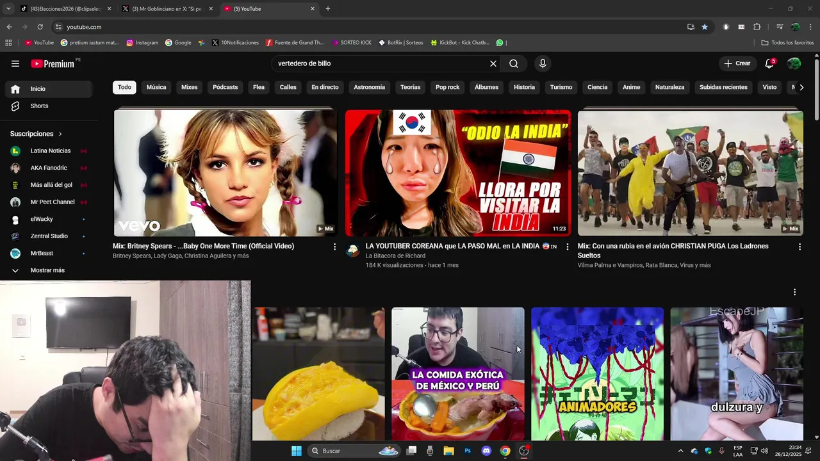The height and width of the screenshot is (461, 820).
Task: Open the notifications bell
Action: pyautogui.click(x=769, y=63)
